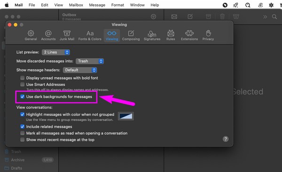282x172 pixels.
Task: Click the magnifier Q menu bar status icon
Action: [x=248, y=5]
